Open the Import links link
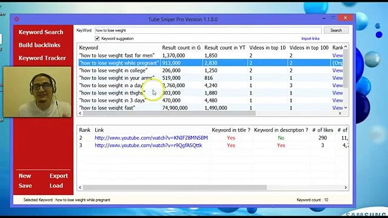Screen dimensions: 388x218 (310, 39)
